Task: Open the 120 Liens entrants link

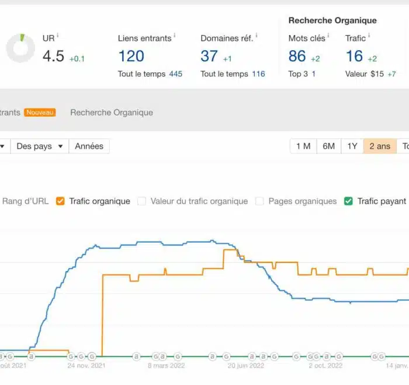Action: (x=131, y=56)
